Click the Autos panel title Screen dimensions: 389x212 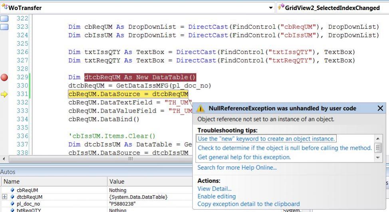(8, 172)
